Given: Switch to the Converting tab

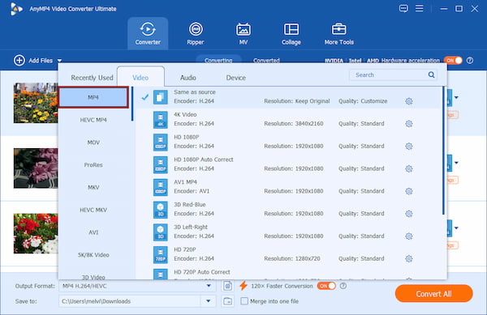Looking at the screenshot, I should pos(218,61).
